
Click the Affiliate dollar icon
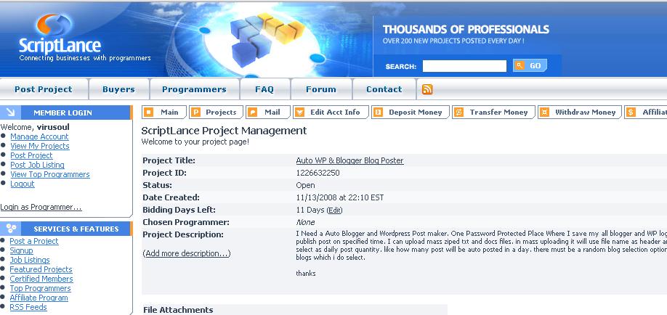click(x=631, y=112)
